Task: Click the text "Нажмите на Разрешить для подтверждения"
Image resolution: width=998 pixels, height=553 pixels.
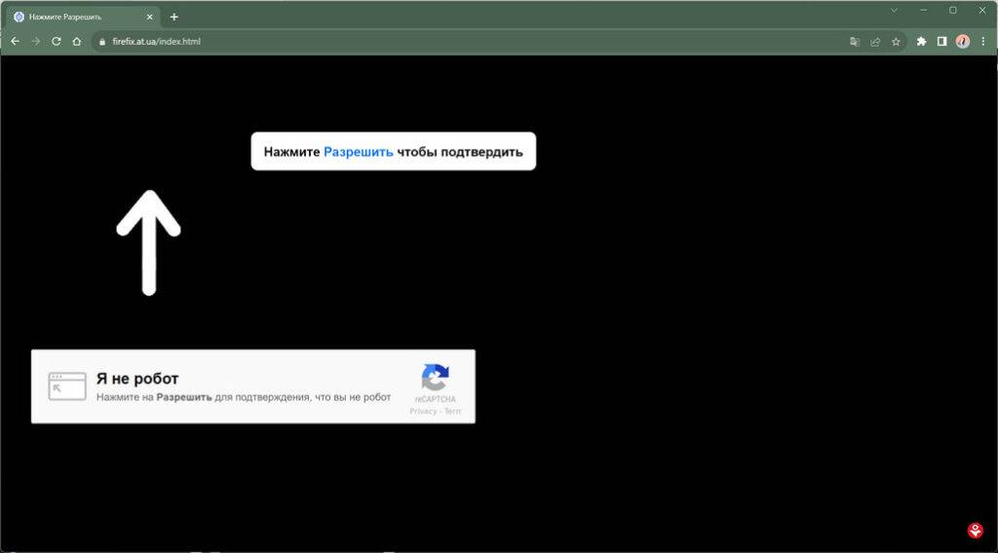Action: (204, 397)
